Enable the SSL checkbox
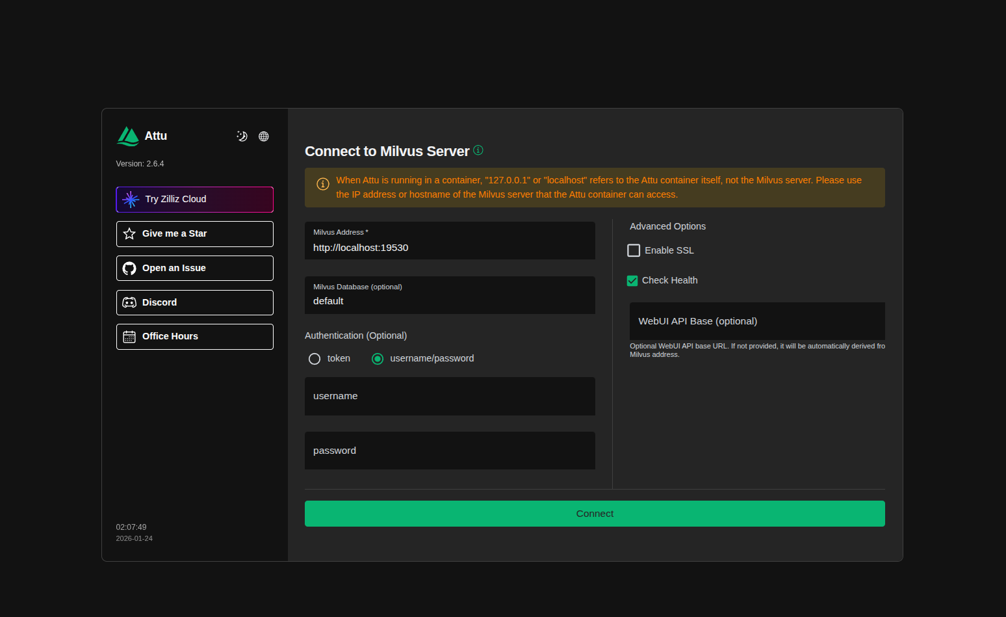Image resolution: width=1006 pixels, height=617 pixels. click(634, 250)
